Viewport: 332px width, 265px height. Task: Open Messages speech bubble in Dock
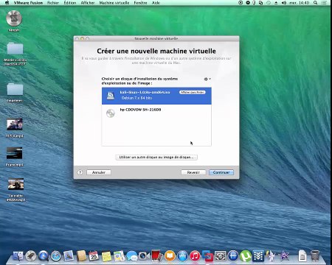click(x=132, y=256)
